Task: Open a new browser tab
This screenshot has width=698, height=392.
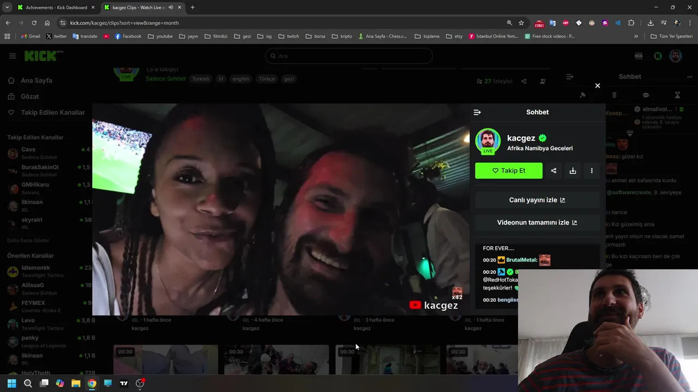Action: 192,7
